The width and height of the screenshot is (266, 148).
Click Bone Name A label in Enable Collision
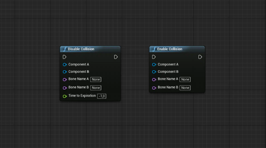pos(168,79)
